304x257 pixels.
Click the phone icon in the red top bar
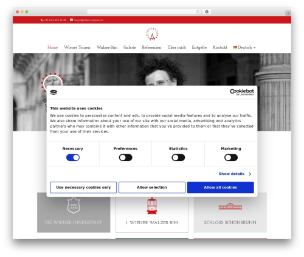pos(42,20)
